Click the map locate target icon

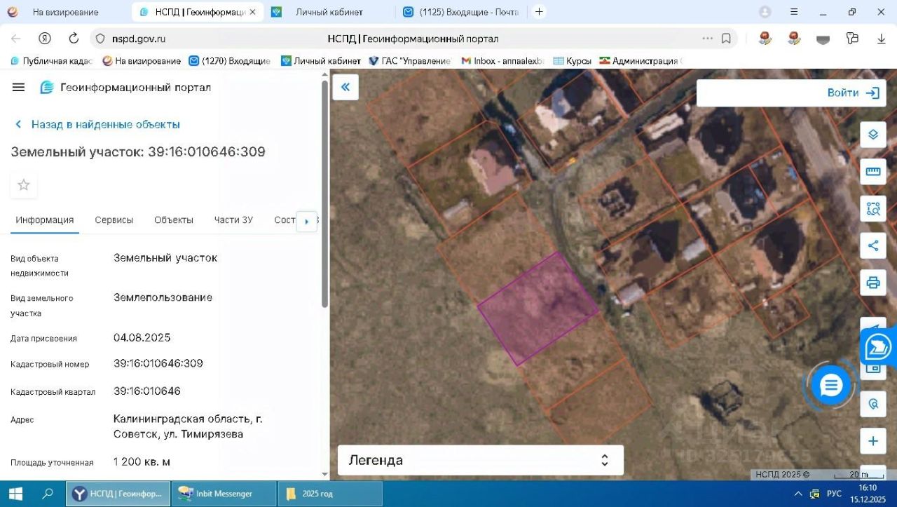point(873,405)
